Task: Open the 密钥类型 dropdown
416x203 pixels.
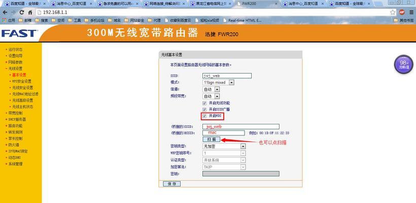Action: tap(224, 146)
